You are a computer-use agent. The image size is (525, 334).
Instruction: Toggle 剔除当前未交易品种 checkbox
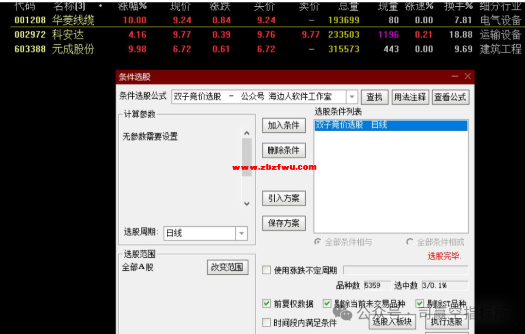[x=327, y=303]
